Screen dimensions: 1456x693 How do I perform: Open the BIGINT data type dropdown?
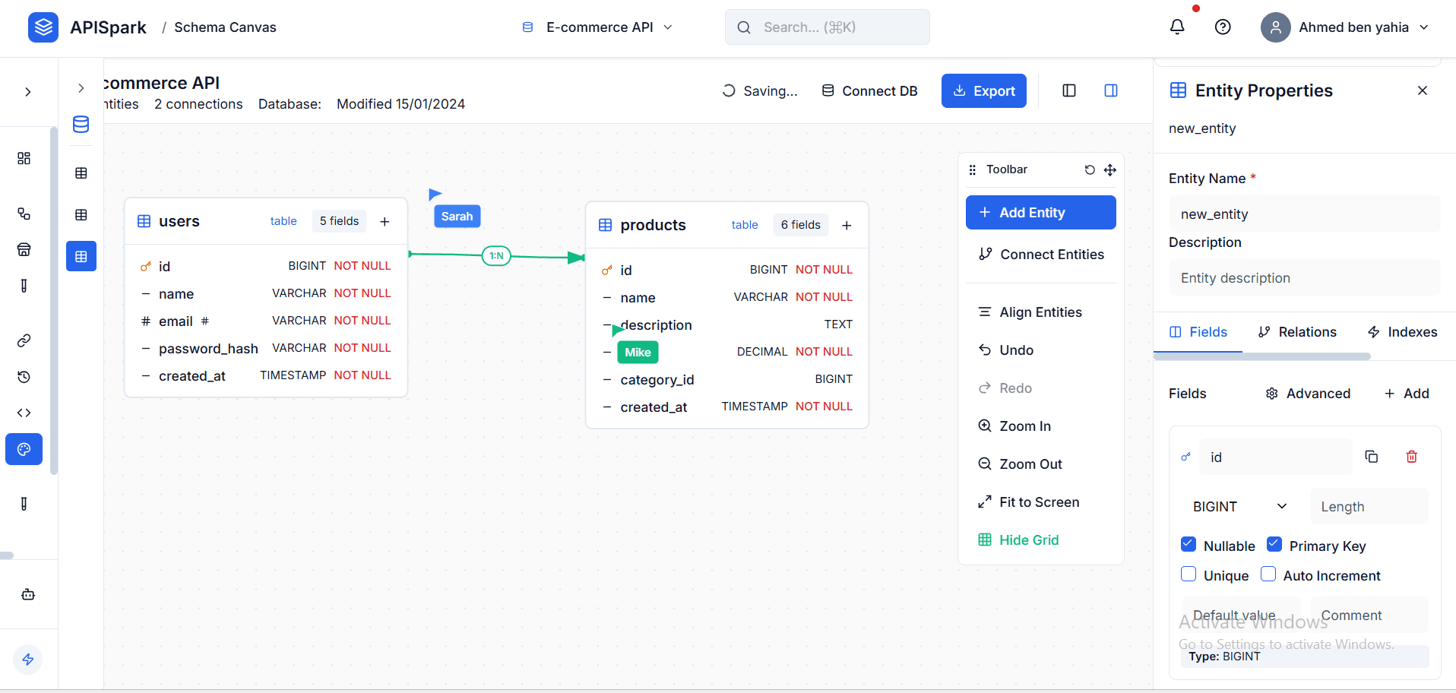[x=1240, y=506]
